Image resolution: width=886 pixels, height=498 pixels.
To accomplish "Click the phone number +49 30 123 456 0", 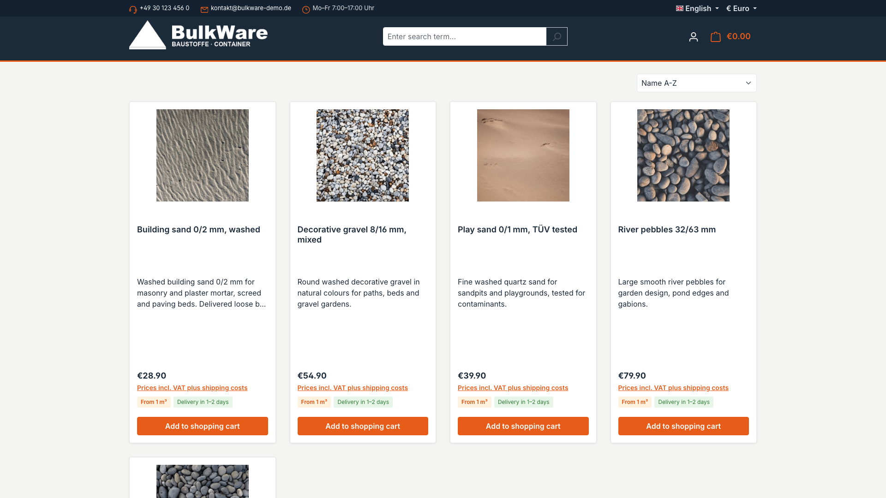I will pos(164,8).
